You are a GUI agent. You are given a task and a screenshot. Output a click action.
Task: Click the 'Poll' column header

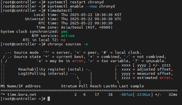tap(83, 86)
